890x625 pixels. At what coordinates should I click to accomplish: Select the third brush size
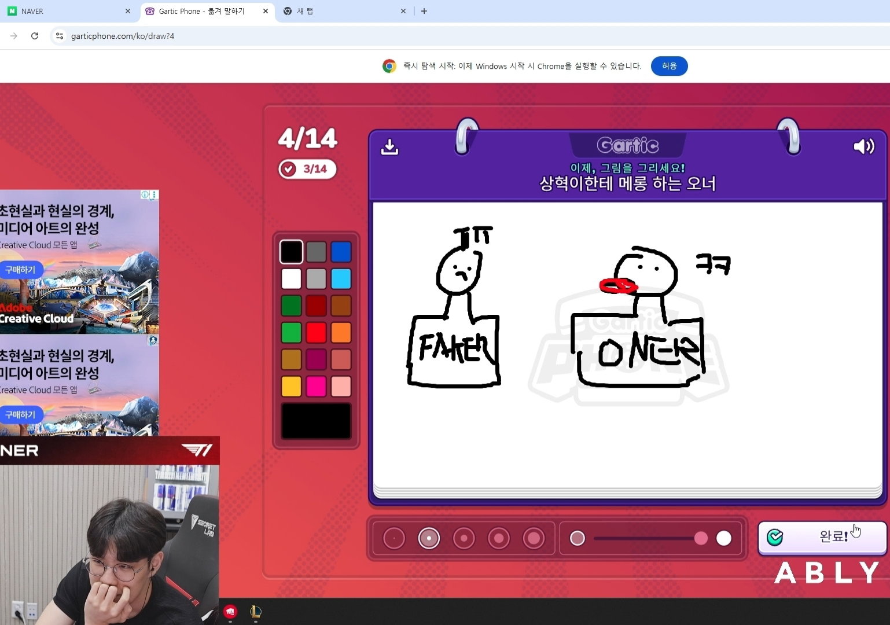[x=464, y=538]
